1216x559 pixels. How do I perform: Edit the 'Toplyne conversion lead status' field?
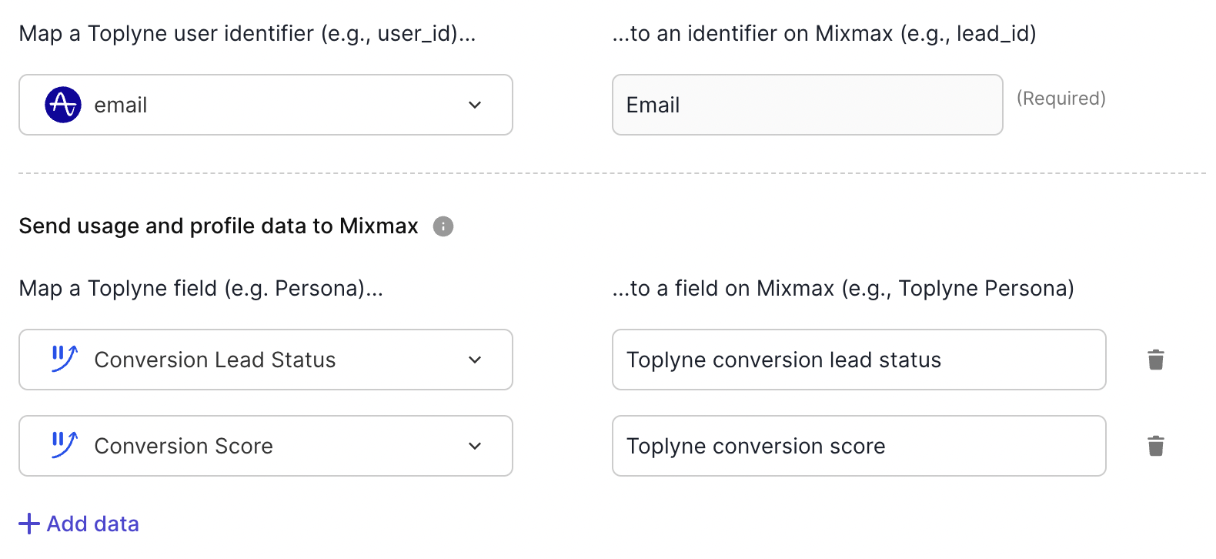tap(858, 360)
